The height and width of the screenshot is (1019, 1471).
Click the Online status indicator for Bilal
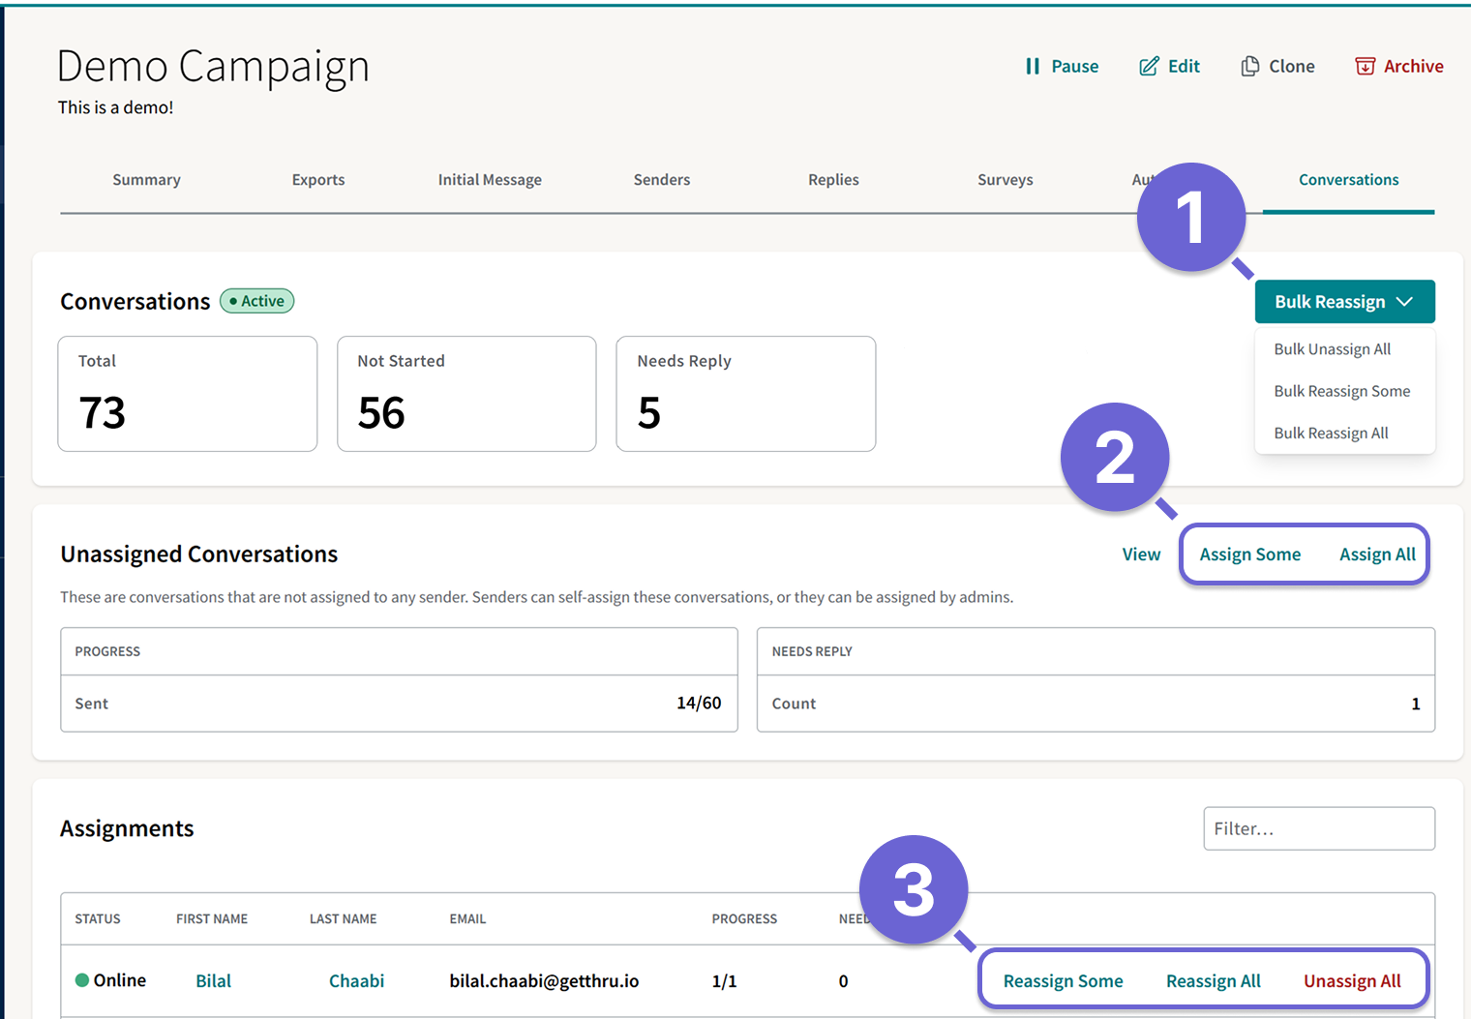click(x=110, y=980)
